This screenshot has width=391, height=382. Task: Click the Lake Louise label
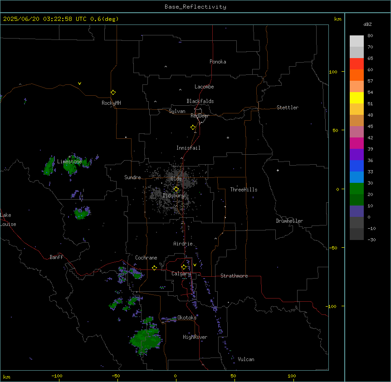click(8, 220)
